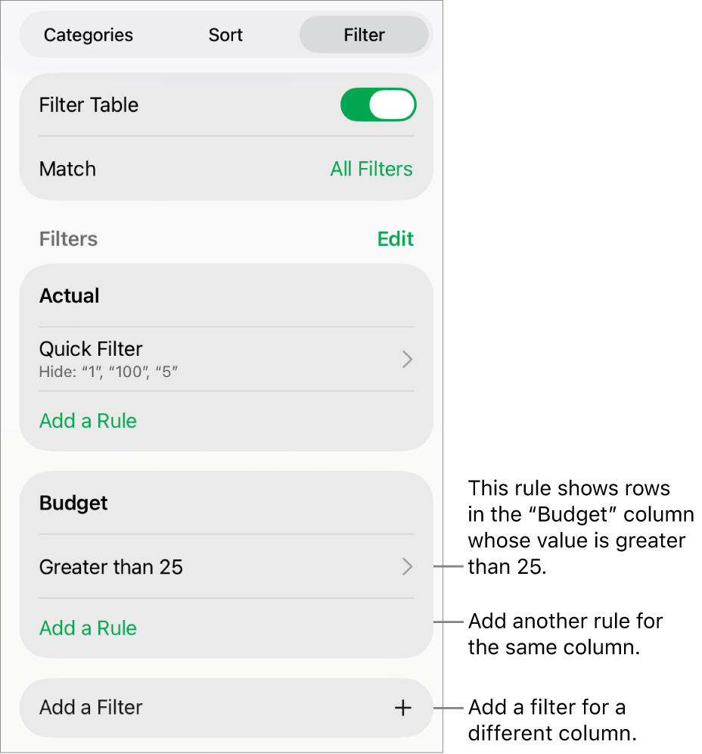Viewport: 702px width, 754px height.
Task: Tap Add a Filter at the bottom
Action: point(91,708)
